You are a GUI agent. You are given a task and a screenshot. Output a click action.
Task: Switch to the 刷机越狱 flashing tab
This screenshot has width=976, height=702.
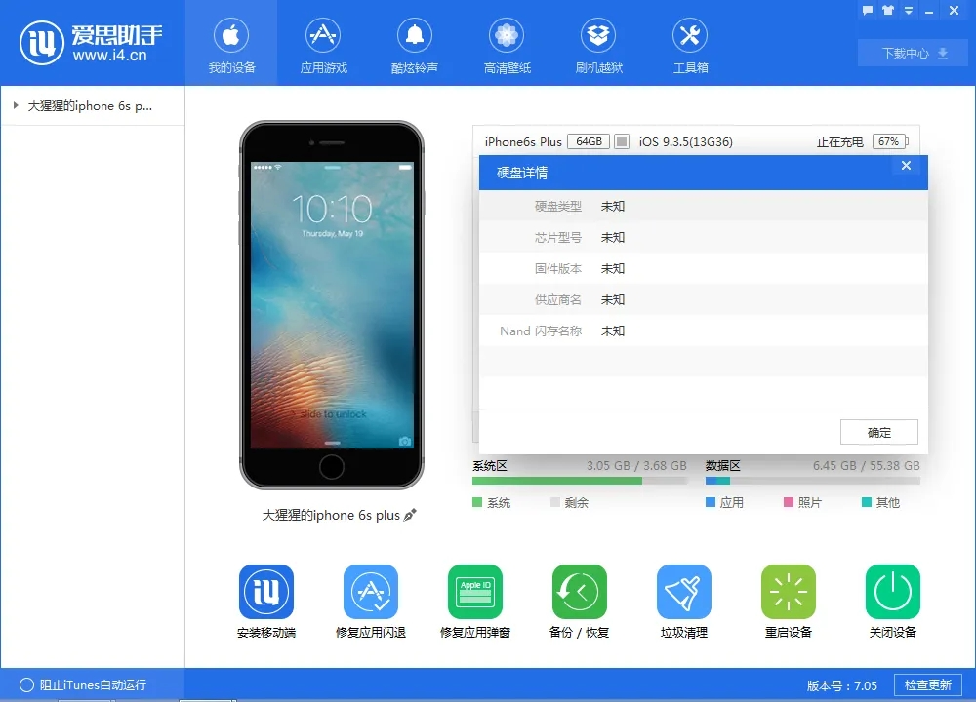(x=598, y=43)
